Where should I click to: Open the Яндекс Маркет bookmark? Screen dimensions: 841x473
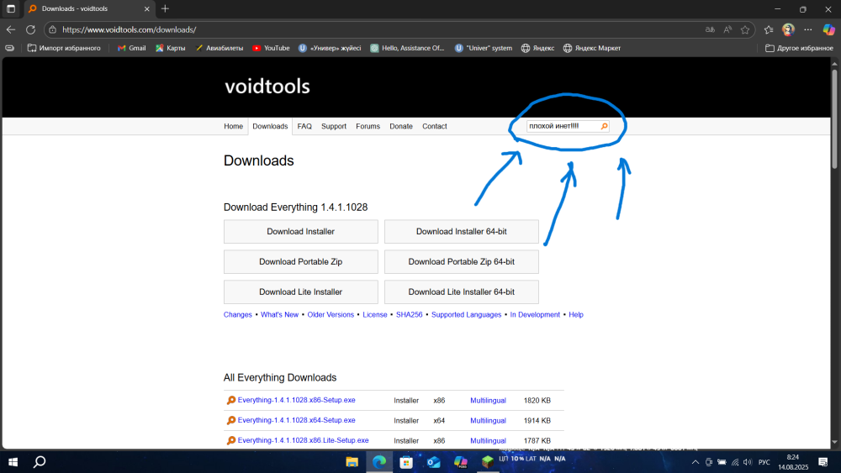pos(591,48)
